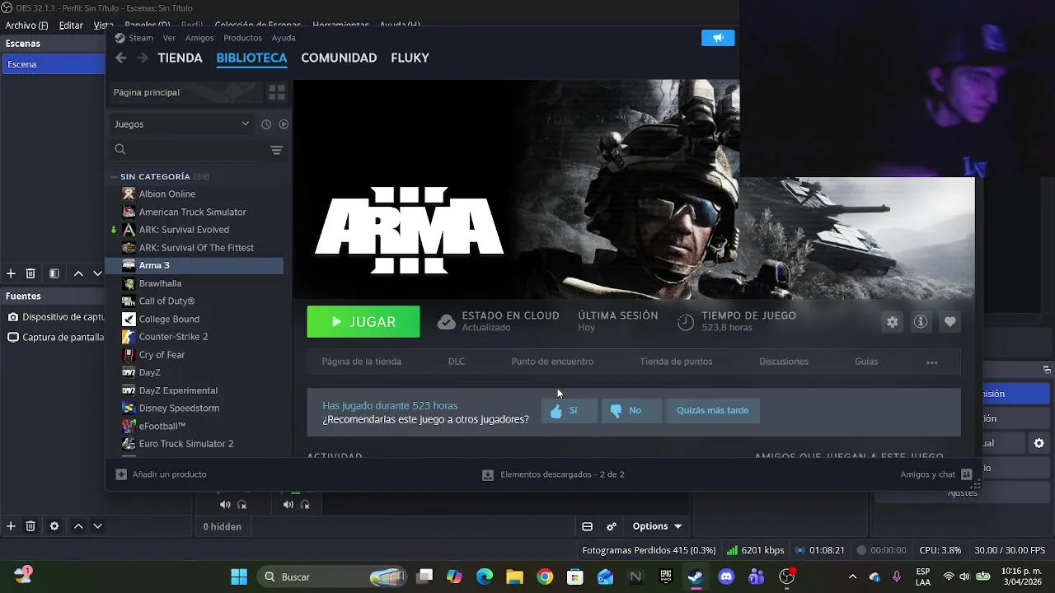Mute first audio mixer channel speaker

tap(225, 504)
